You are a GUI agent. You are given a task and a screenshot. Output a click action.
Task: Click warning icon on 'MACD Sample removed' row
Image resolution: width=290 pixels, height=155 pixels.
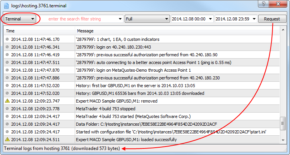[7, 101]
